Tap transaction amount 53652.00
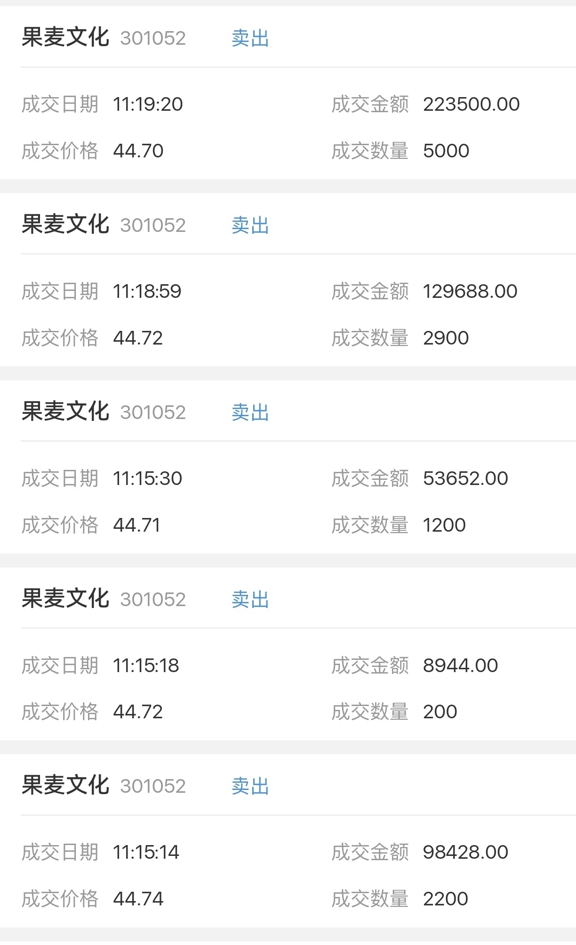This screenshot has height=945, width=576. [x=465, y=478]
